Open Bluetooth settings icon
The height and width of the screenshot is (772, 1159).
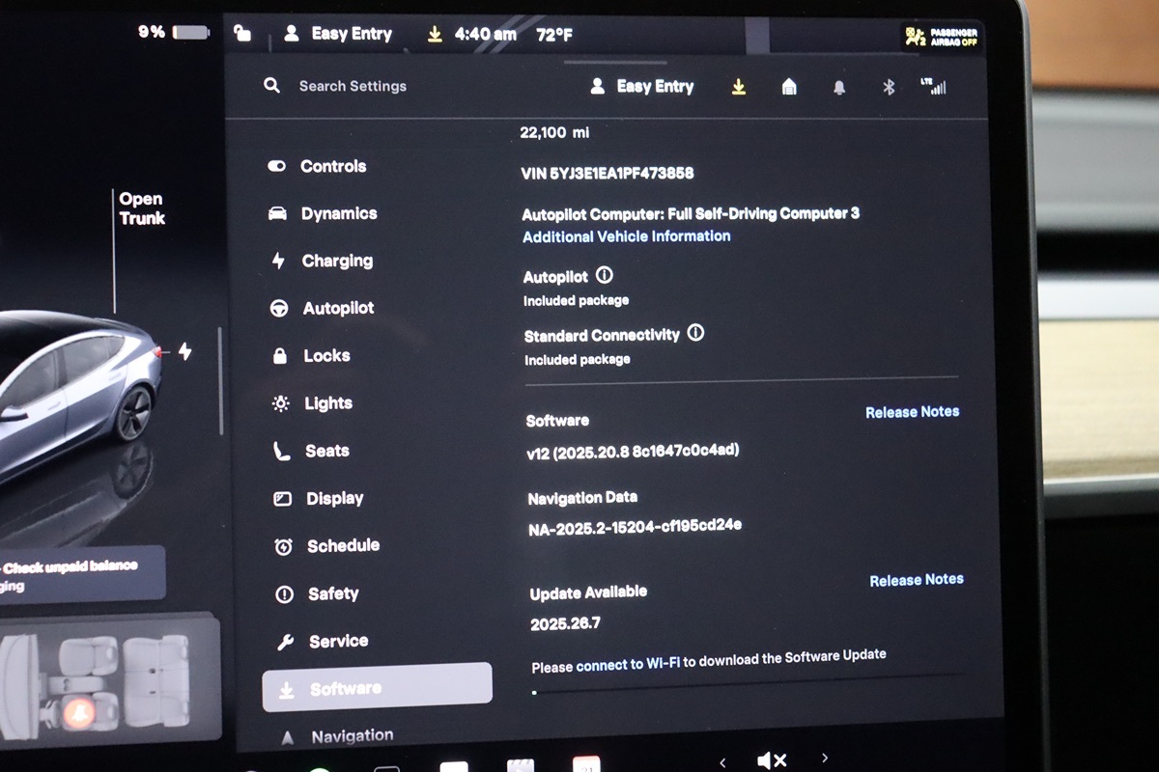tap(889, 88)
